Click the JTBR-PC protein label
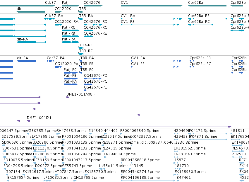This screenshot has width=249, height=182. tap(87, 70)
